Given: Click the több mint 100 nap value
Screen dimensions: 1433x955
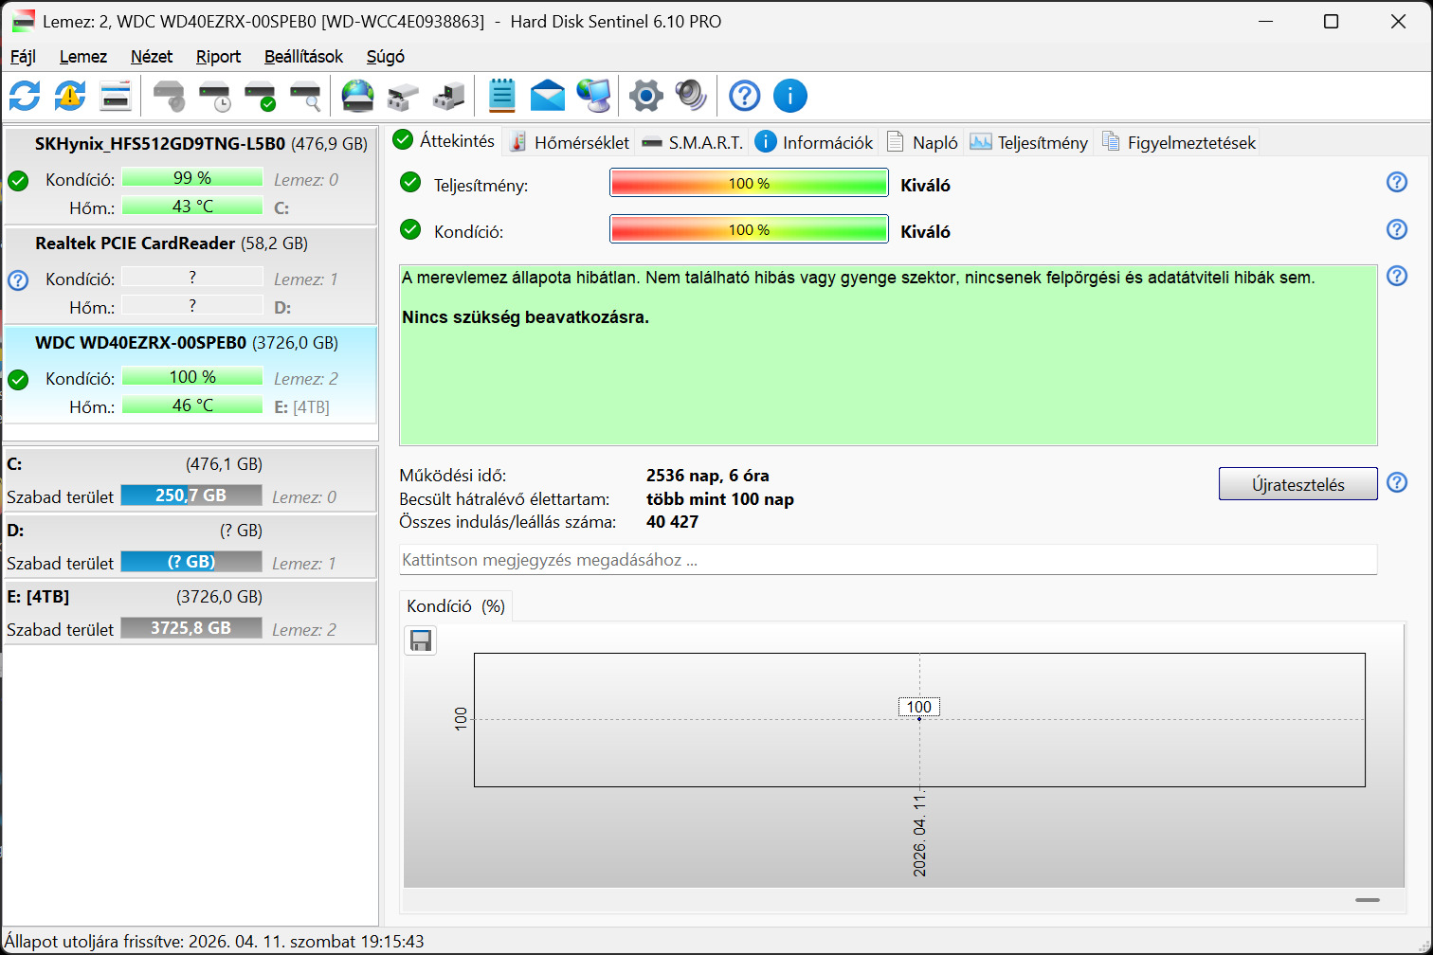Looking at the screenshot, I should (720, 499).
